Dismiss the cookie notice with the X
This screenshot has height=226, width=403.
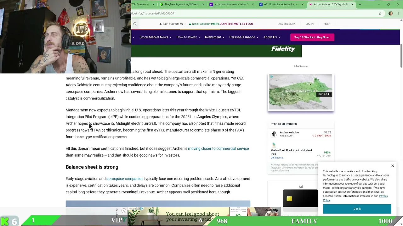click(x=393, y=166)
